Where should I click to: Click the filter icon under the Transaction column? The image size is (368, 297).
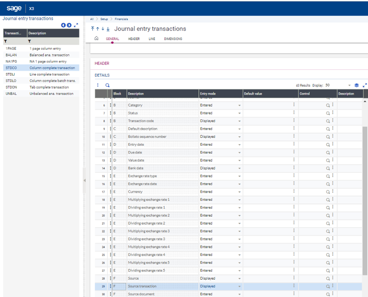click(x=6, y=41)
